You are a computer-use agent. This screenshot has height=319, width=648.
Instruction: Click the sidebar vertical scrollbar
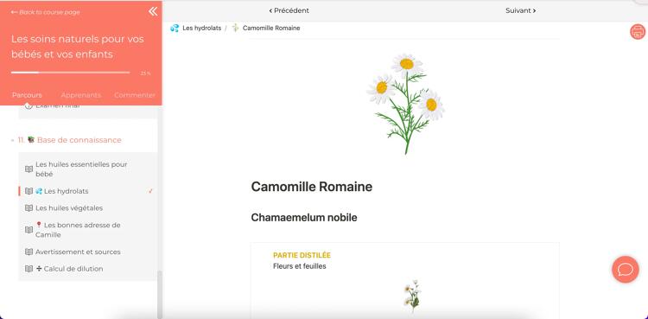(x=160, y=294)
